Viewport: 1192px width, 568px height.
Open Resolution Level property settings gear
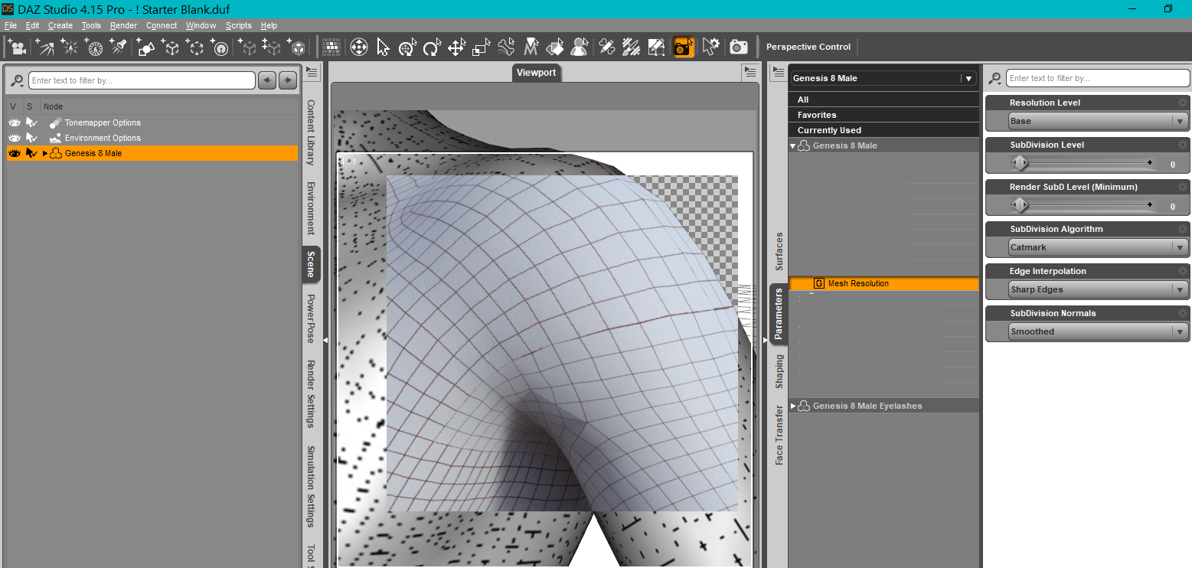coord(1183,103)
